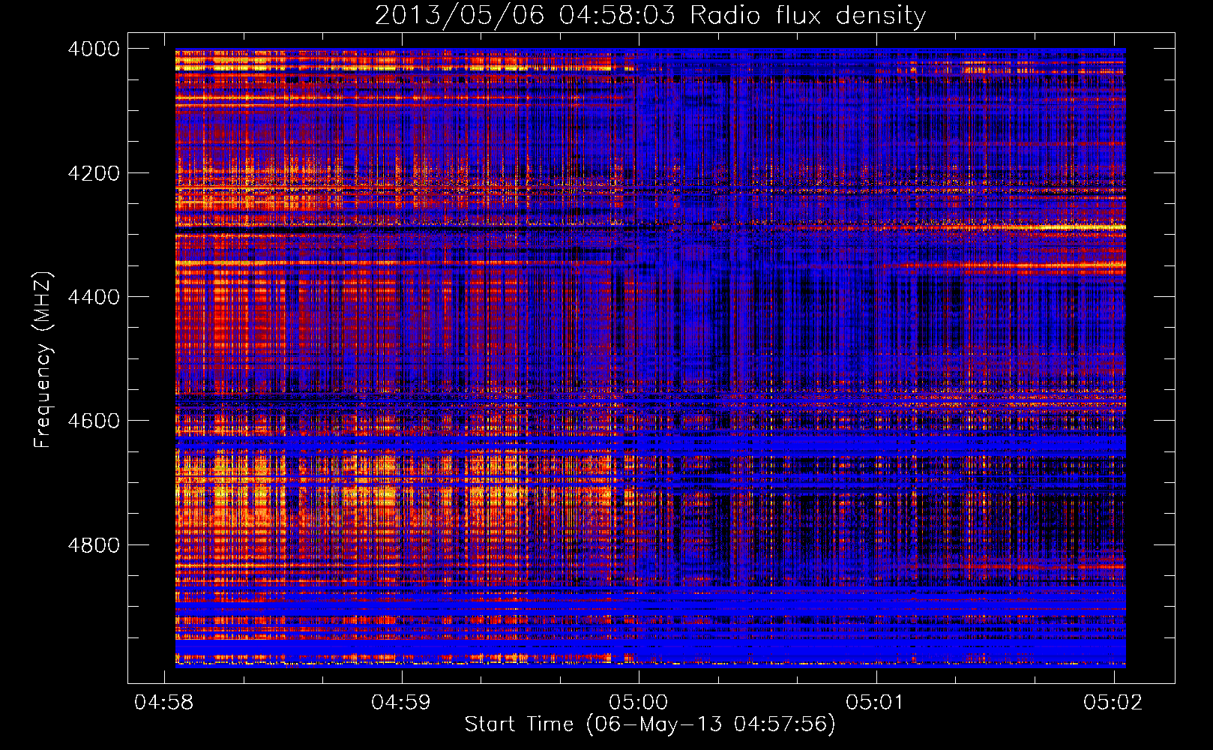Click the 05:02 time tick label
1213x750 pixels.
1113,702
